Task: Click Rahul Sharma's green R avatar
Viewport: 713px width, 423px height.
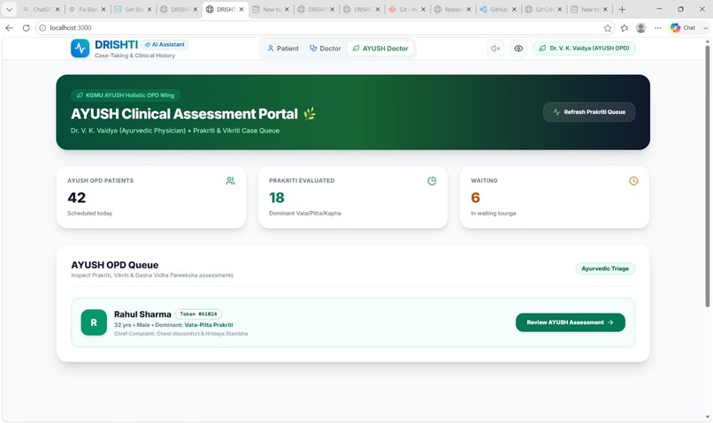Action: (94, 322)
